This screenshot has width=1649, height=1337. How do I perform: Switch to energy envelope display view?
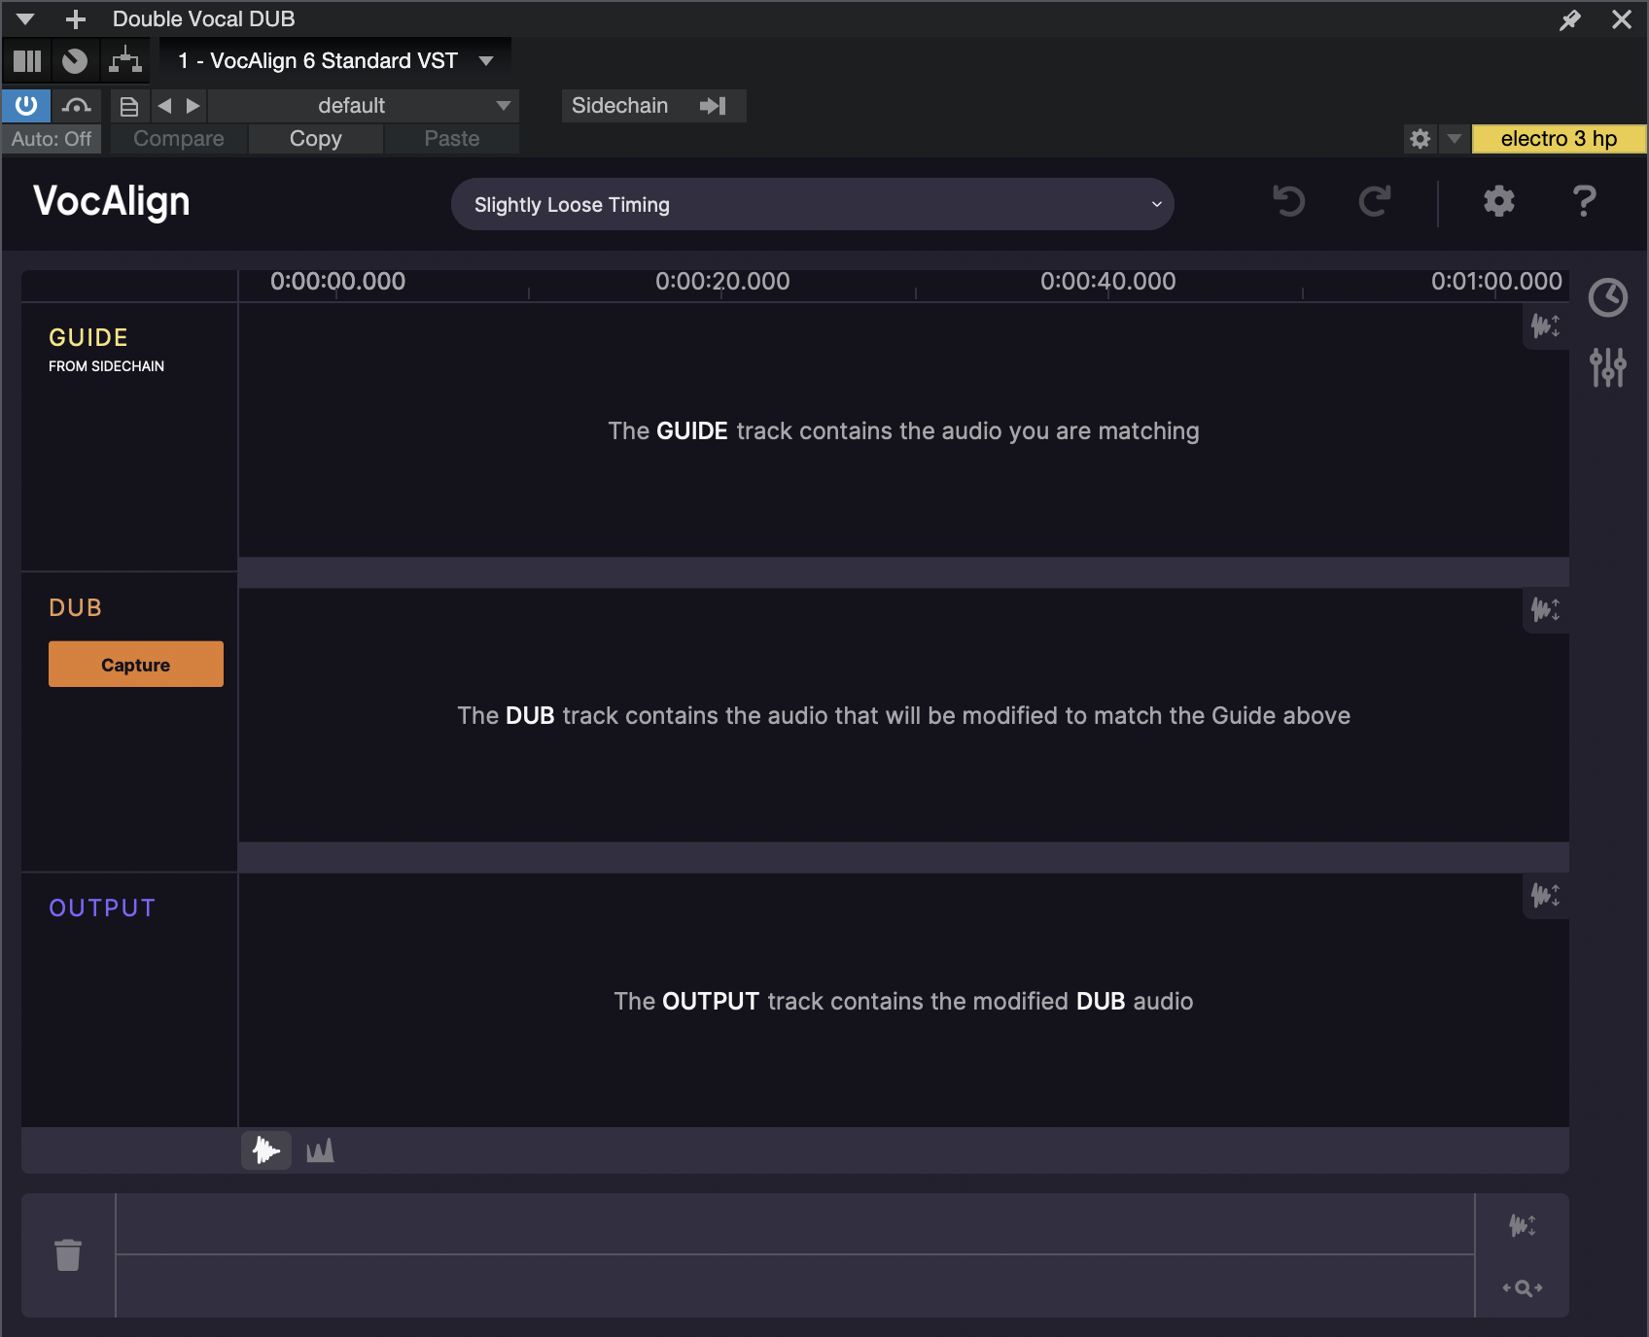320,1151
